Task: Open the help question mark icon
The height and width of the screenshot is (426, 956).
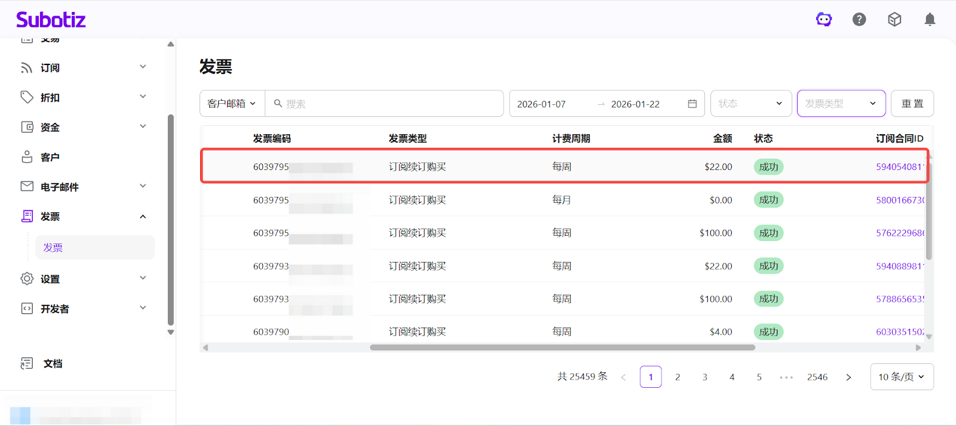Action: [859, 20]
